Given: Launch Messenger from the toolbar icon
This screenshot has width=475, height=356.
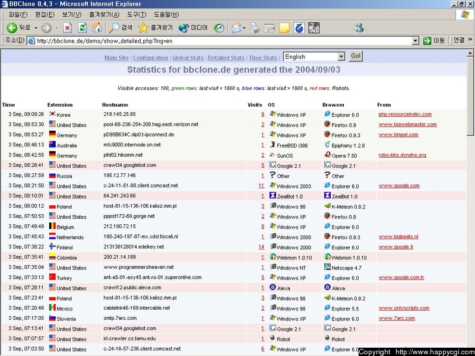Looking at the screenshot, I should pos(359,28).
